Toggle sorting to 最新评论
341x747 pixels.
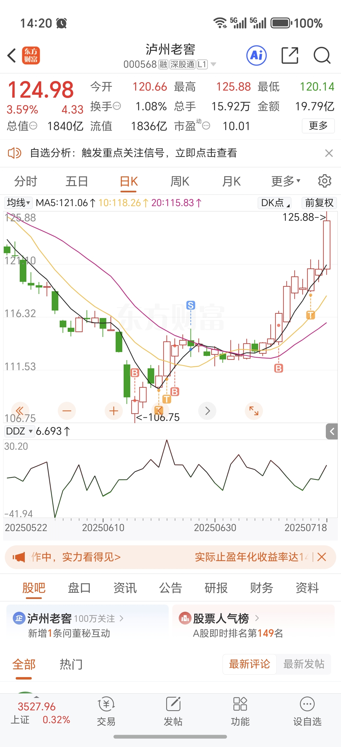coord(250,664)
